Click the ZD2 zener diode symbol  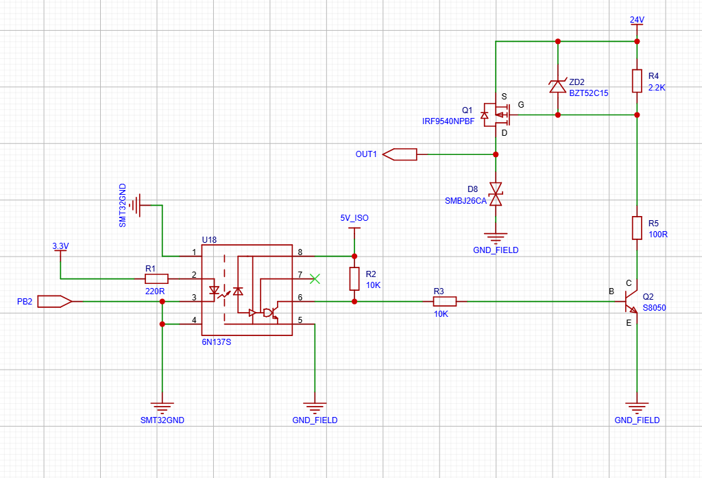557,85
